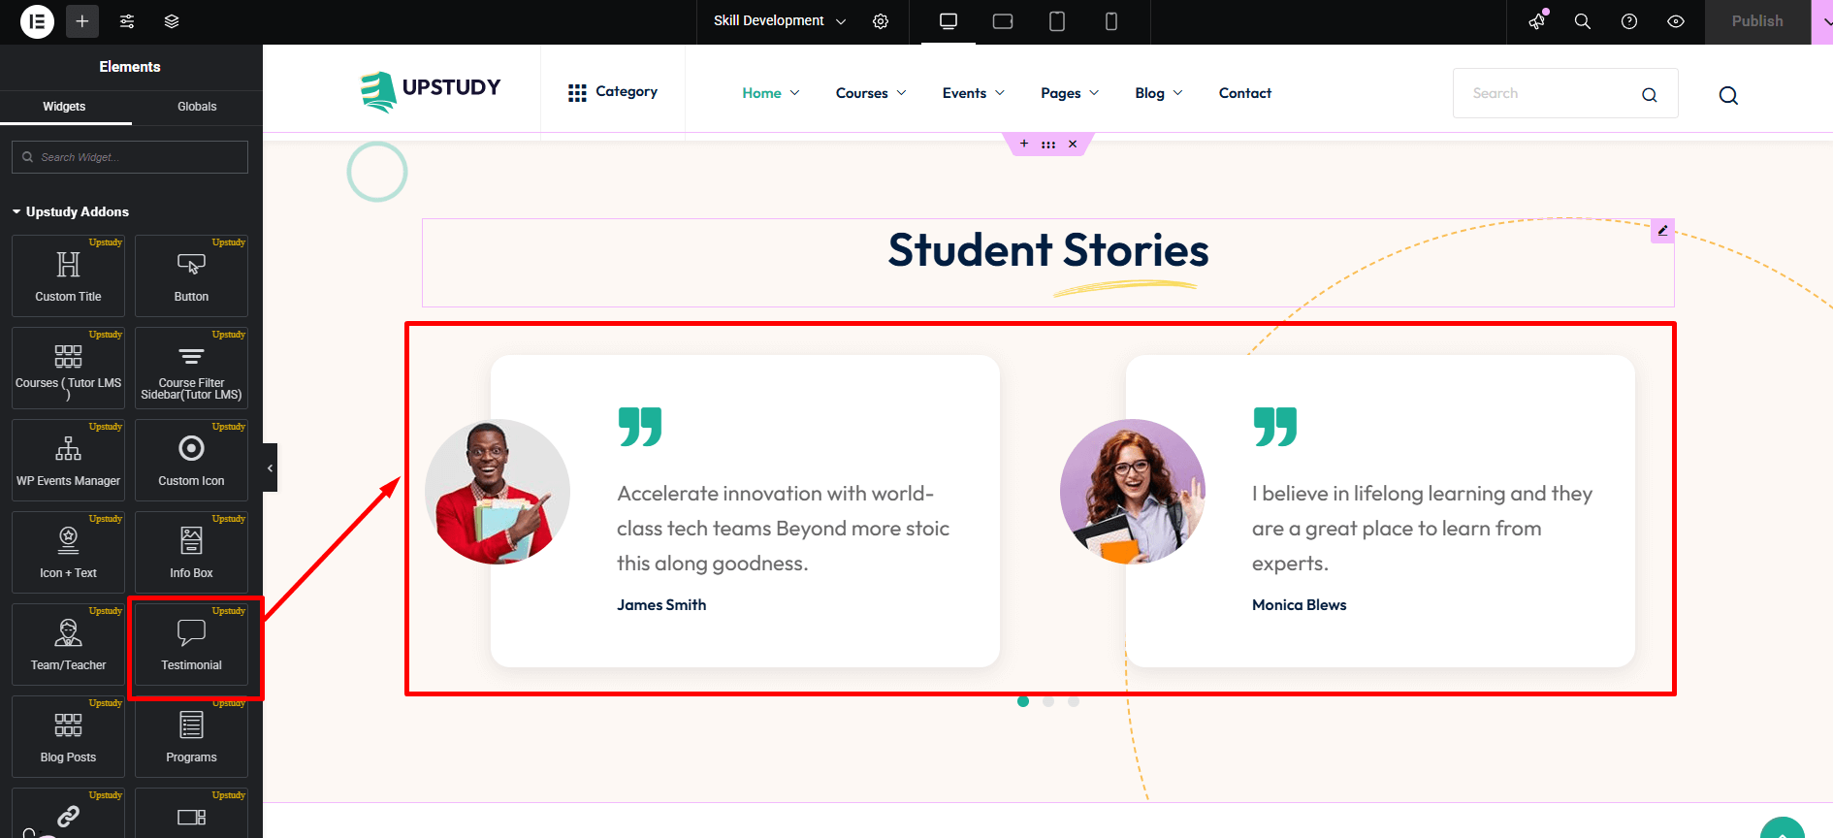Click Monica Blews' profile photo
Screen dimensions: 1833x838
(x=1133, y=492)
